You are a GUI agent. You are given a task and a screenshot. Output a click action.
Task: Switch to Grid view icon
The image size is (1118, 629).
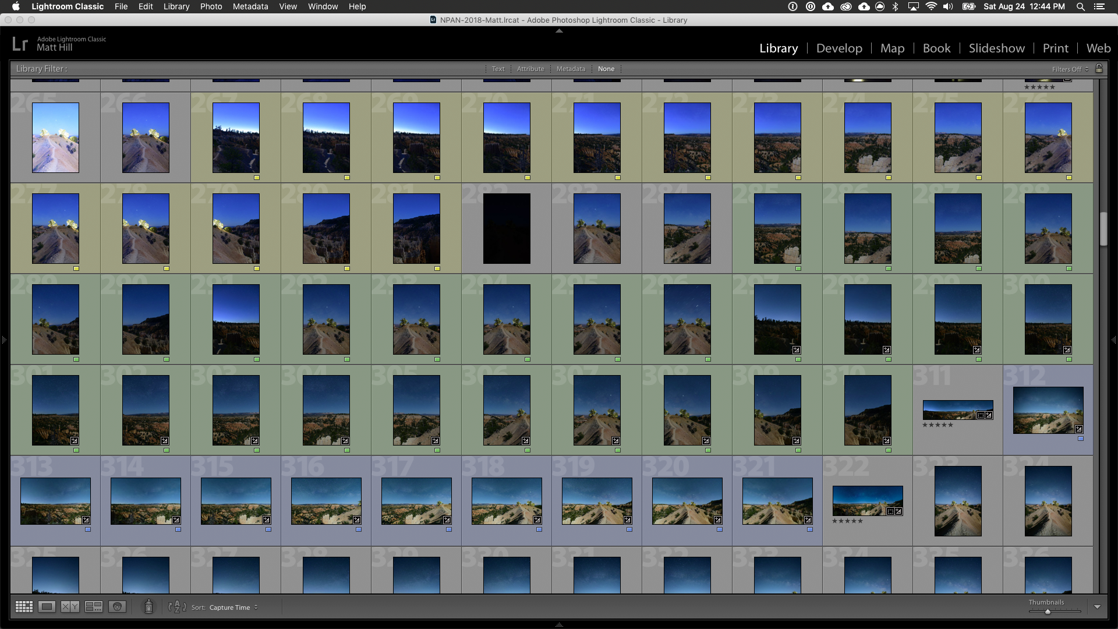[x=24, y=607]
